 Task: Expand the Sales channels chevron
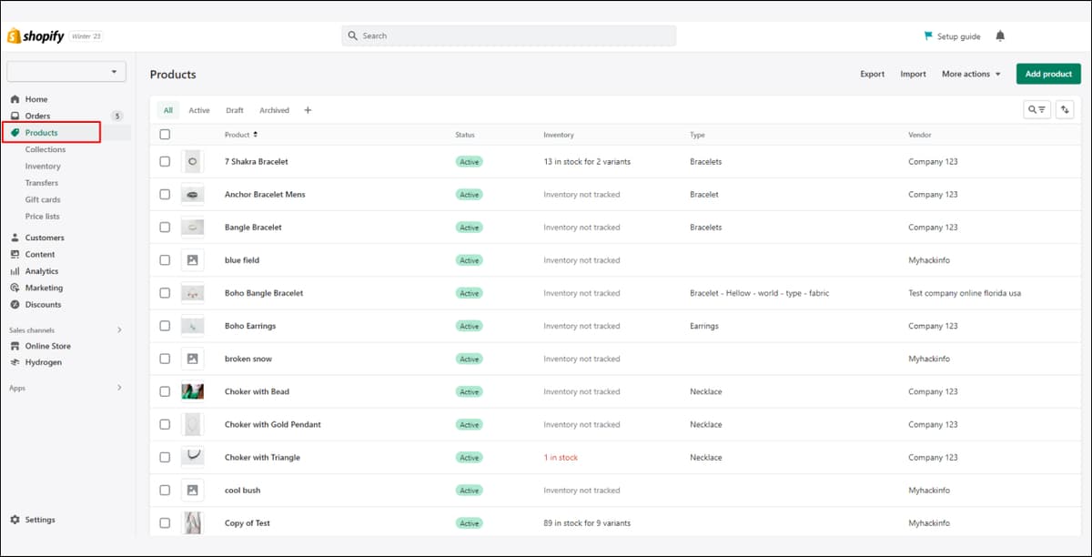pos(119,330)
